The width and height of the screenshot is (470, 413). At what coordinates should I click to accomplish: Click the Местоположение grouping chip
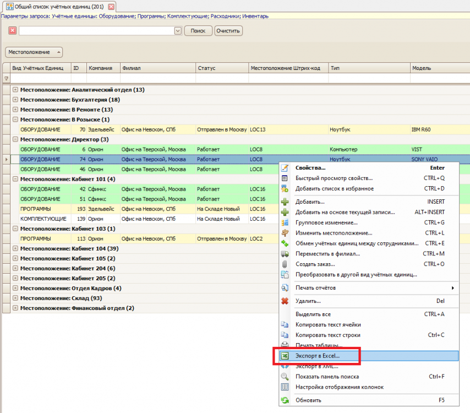coord(34,52)
